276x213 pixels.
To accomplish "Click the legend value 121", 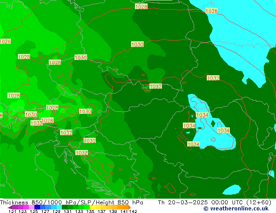I will [x=13, y=211].
